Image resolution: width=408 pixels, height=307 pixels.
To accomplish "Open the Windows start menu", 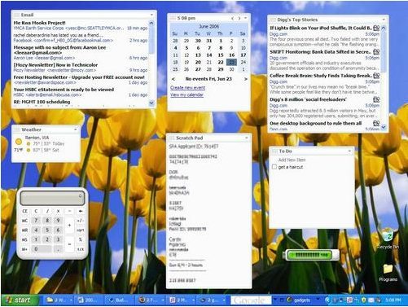I will point(19,300).
